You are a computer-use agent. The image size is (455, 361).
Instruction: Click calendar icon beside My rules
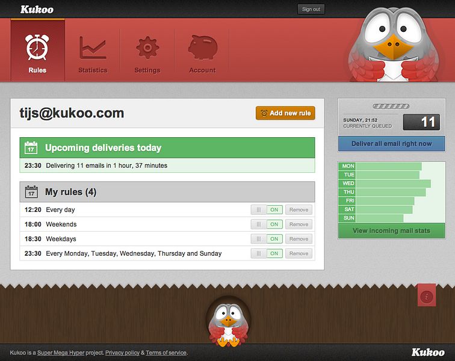(x=31, y=192)
